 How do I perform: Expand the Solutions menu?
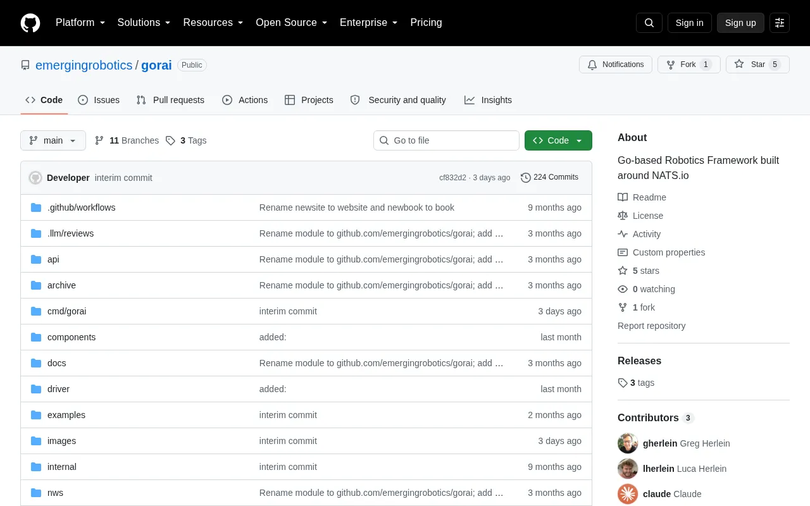coord(144,23)
